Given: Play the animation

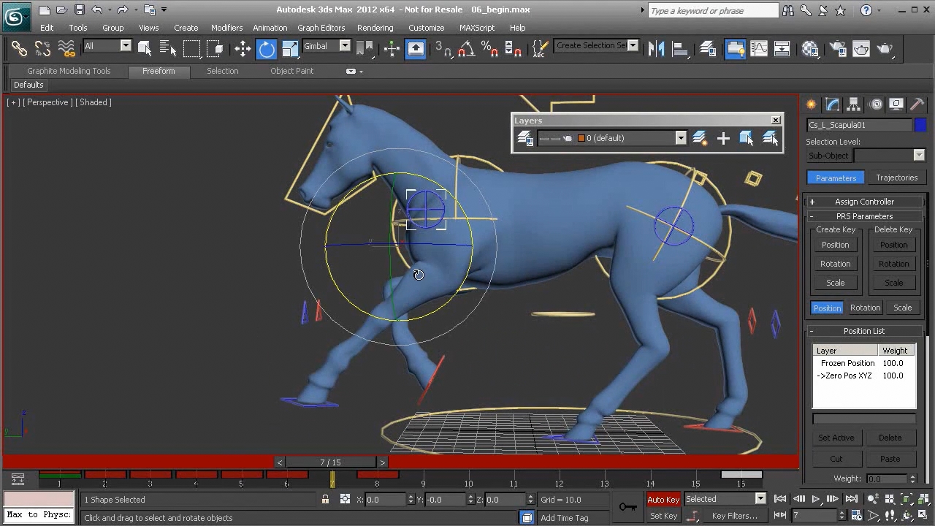Looking at the screenshot, I should (x=816, y=500).
